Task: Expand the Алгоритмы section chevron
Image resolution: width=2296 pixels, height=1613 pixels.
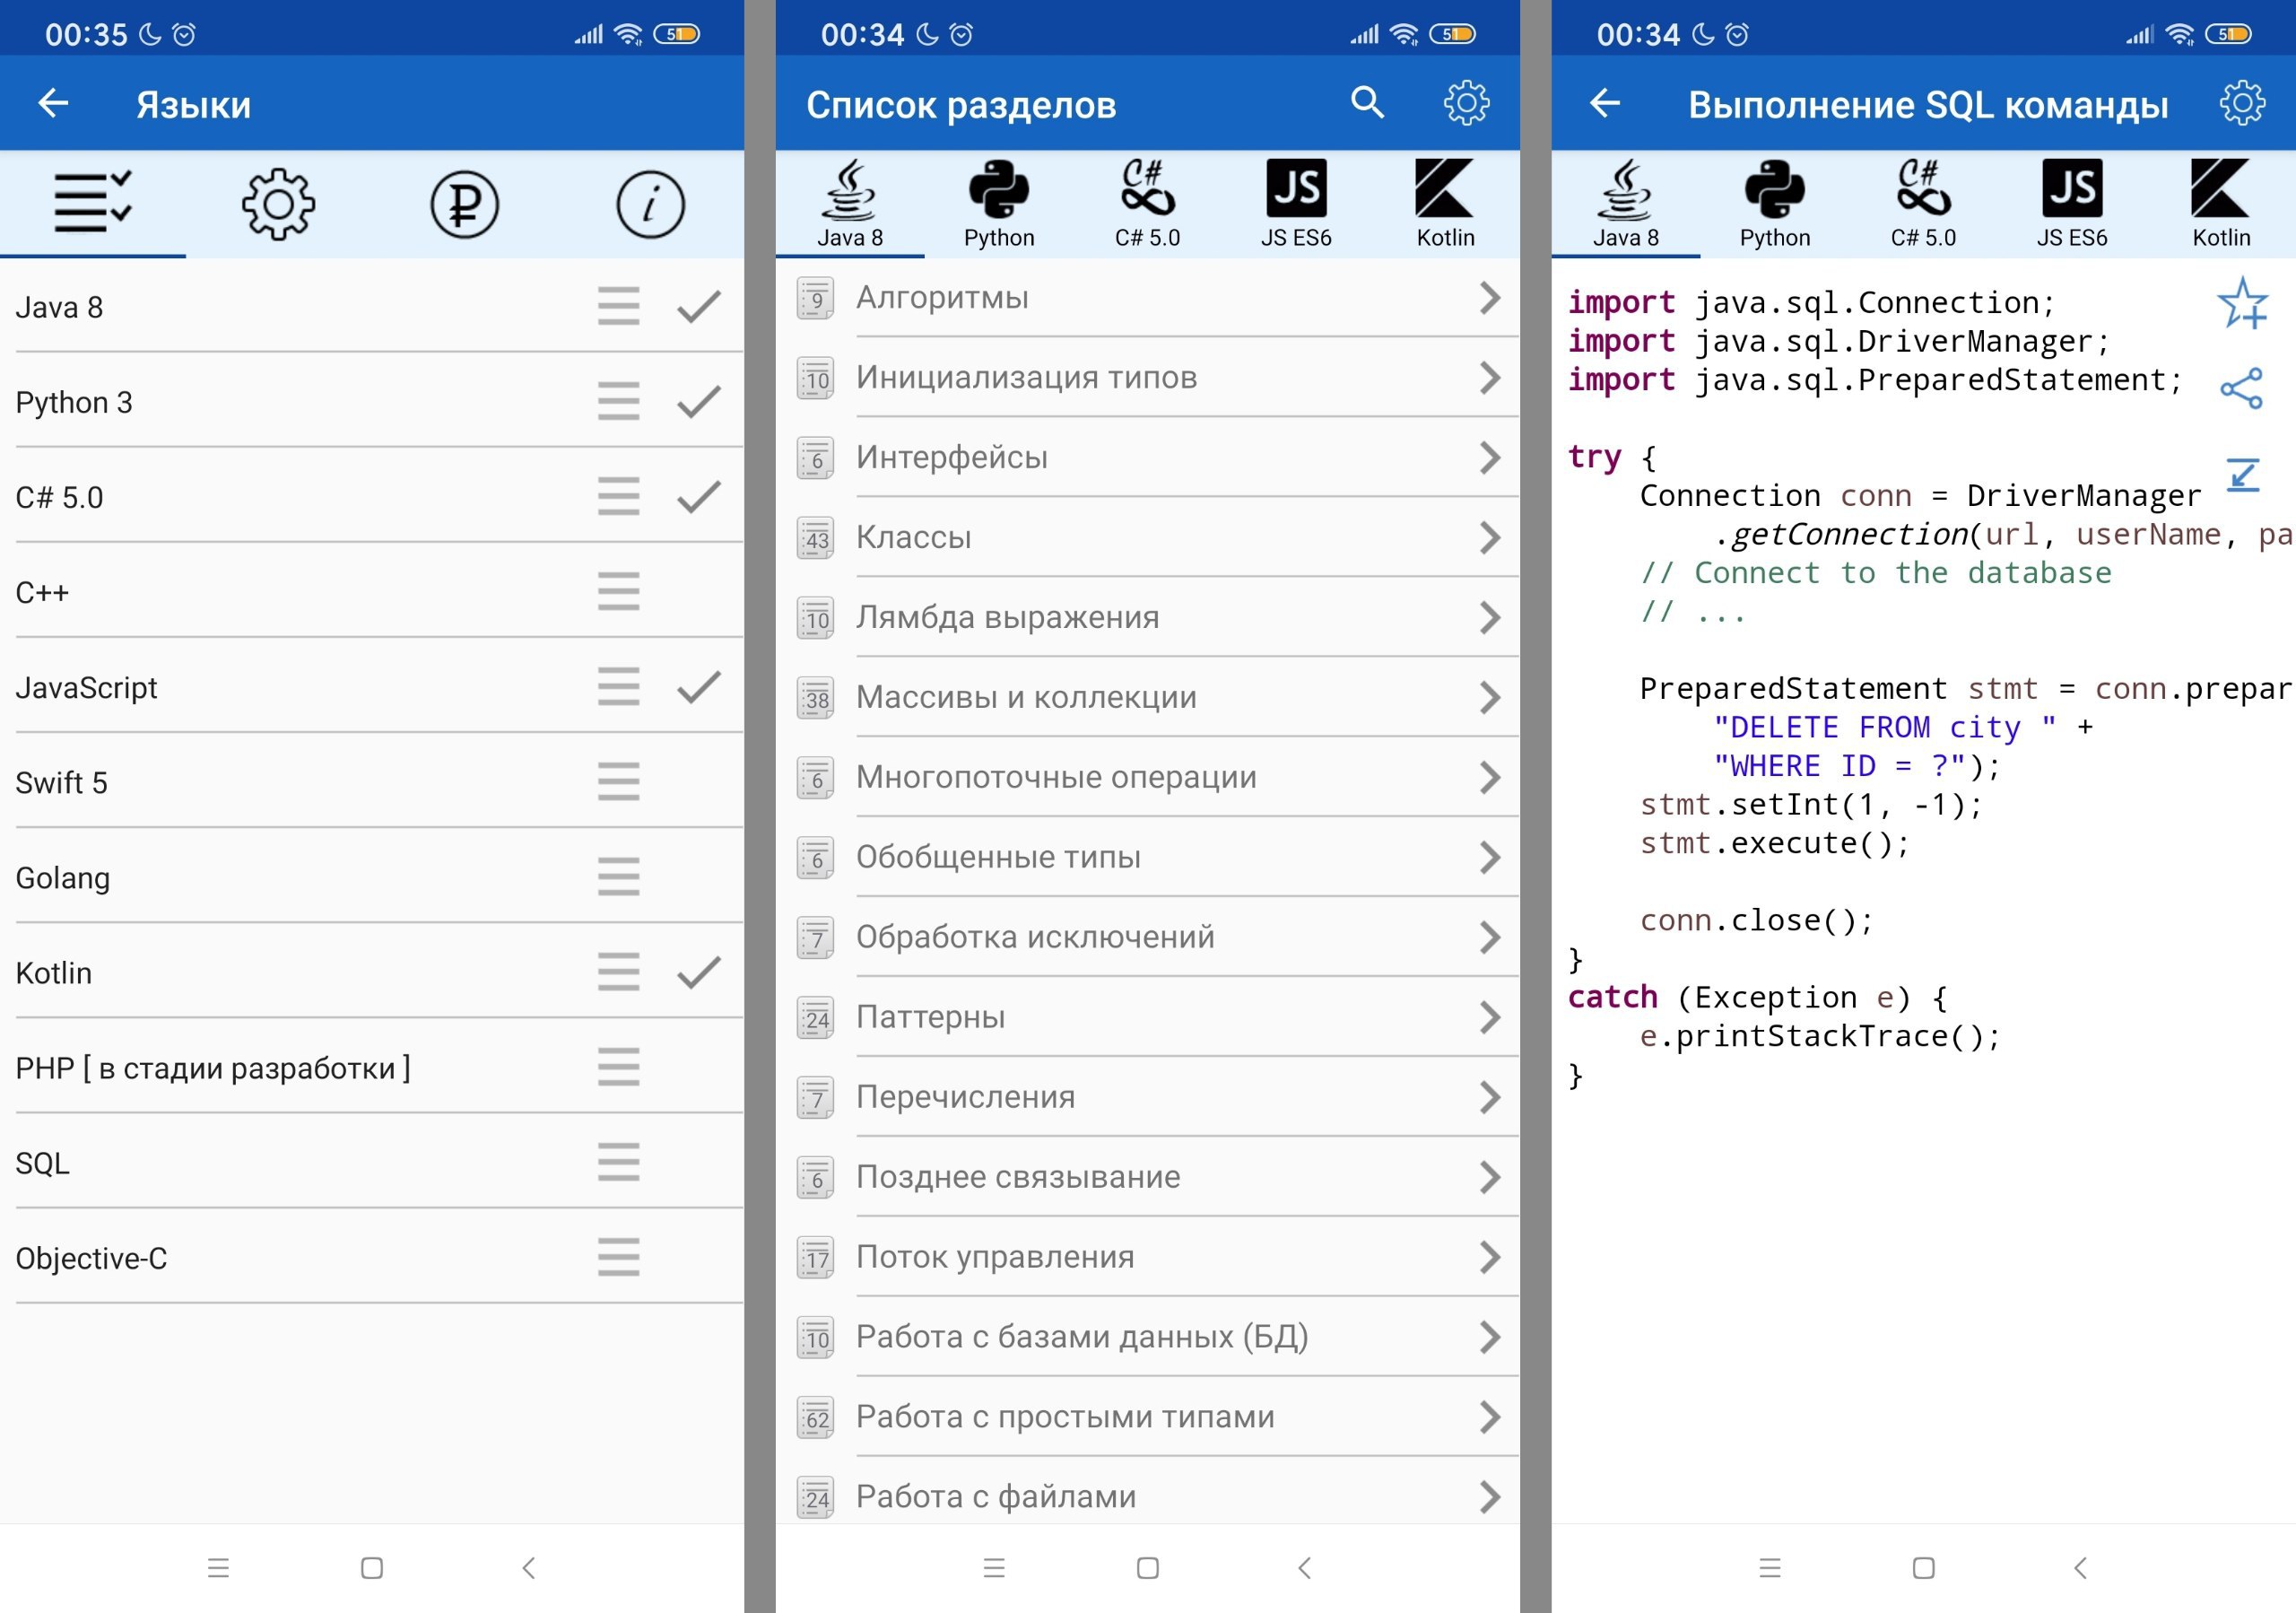Action: [1490, 298]
